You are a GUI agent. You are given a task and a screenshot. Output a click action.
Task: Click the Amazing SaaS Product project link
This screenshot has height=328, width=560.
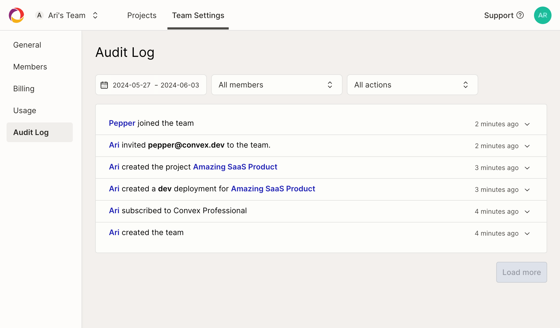pyautogui.click(x=235, y=167)
